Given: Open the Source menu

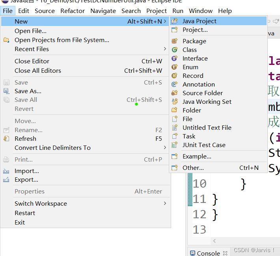Looking at the screenshot, I should point(45,11).
